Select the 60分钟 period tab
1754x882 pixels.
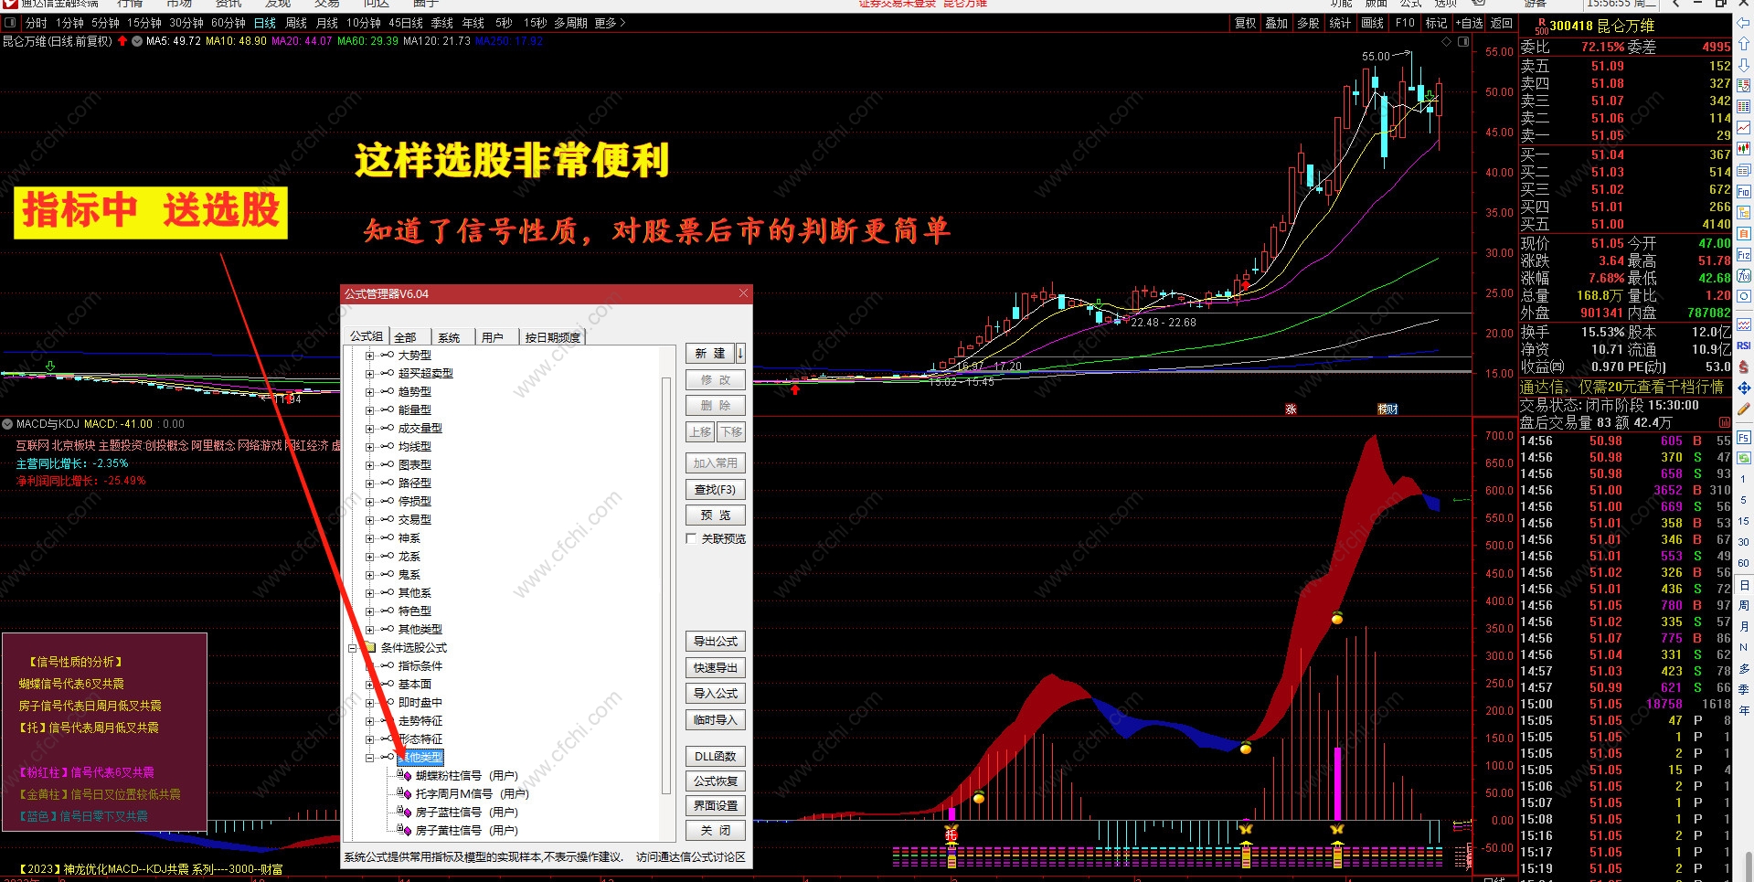pos(229,23)
